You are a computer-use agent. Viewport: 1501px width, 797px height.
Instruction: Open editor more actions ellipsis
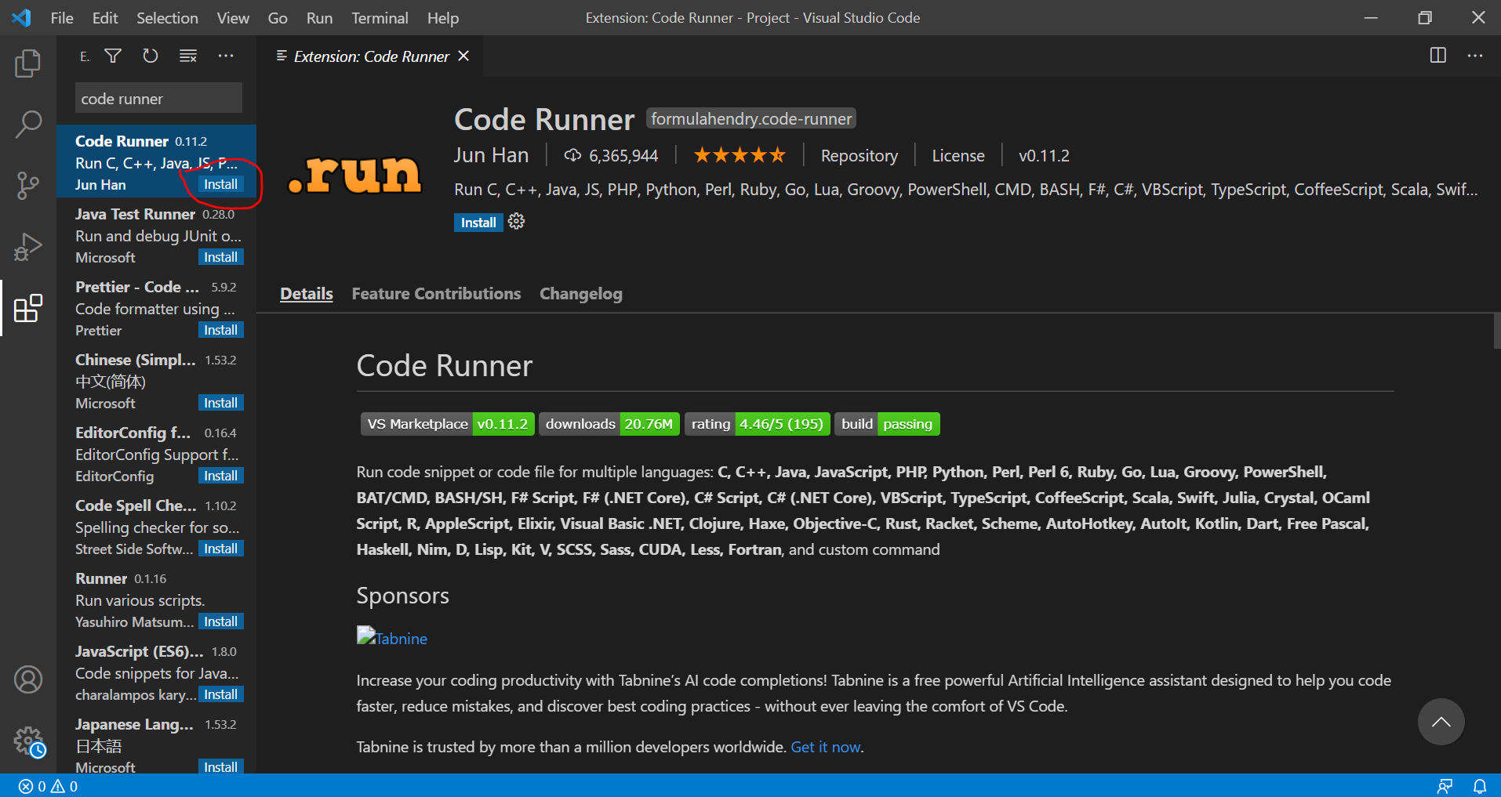point(1475,56)
